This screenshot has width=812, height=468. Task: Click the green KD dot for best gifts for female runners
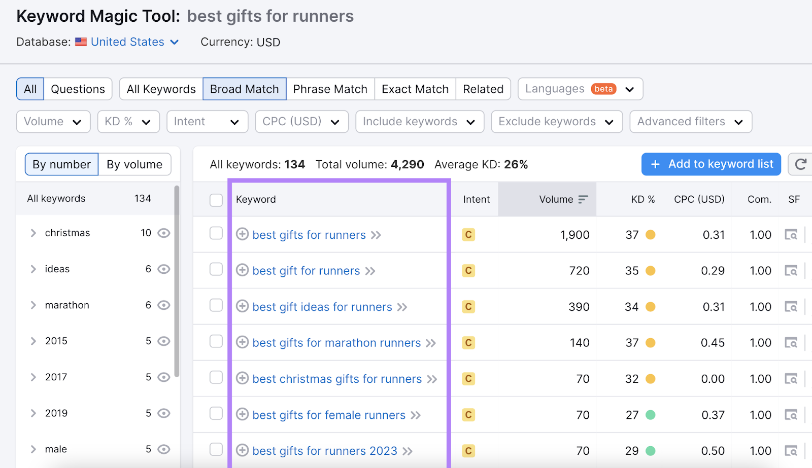coord(650,415)
